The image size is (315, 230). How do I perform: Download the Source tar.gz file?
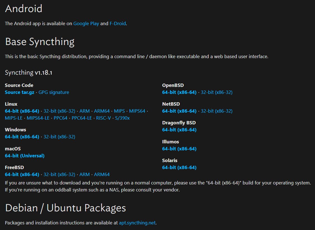click(x=20, y=92)
